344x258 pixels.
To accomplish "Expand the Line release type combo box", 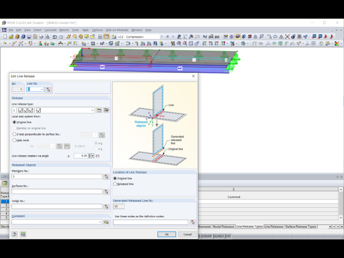I will (92, 110).
